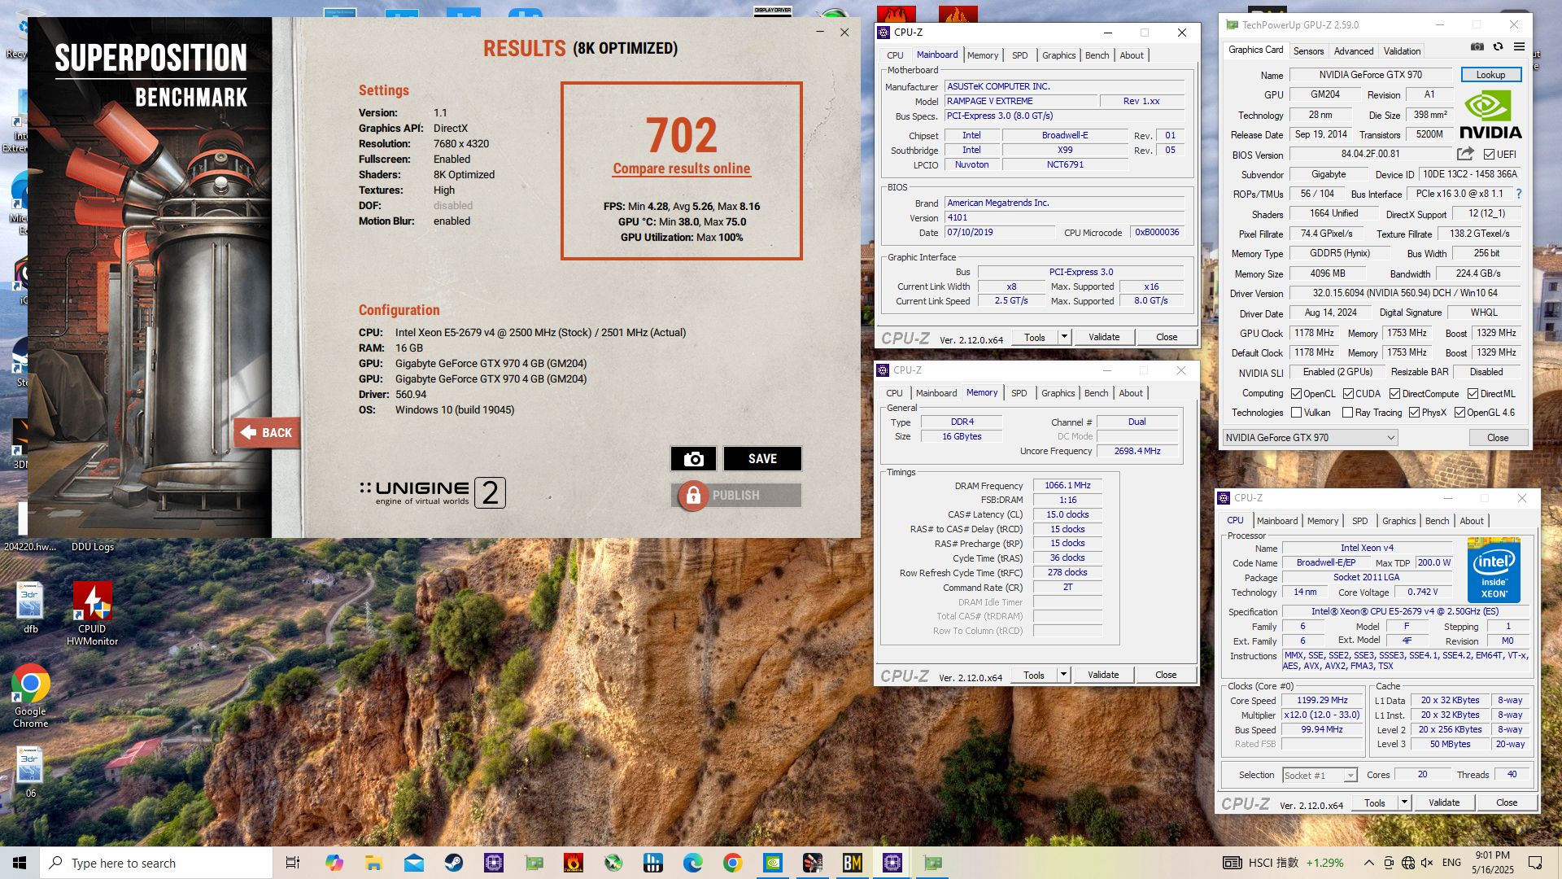Click the lock icon on the Publish button
The height and width of the screenshot is (879, 1562).
(x=693, y=495)
